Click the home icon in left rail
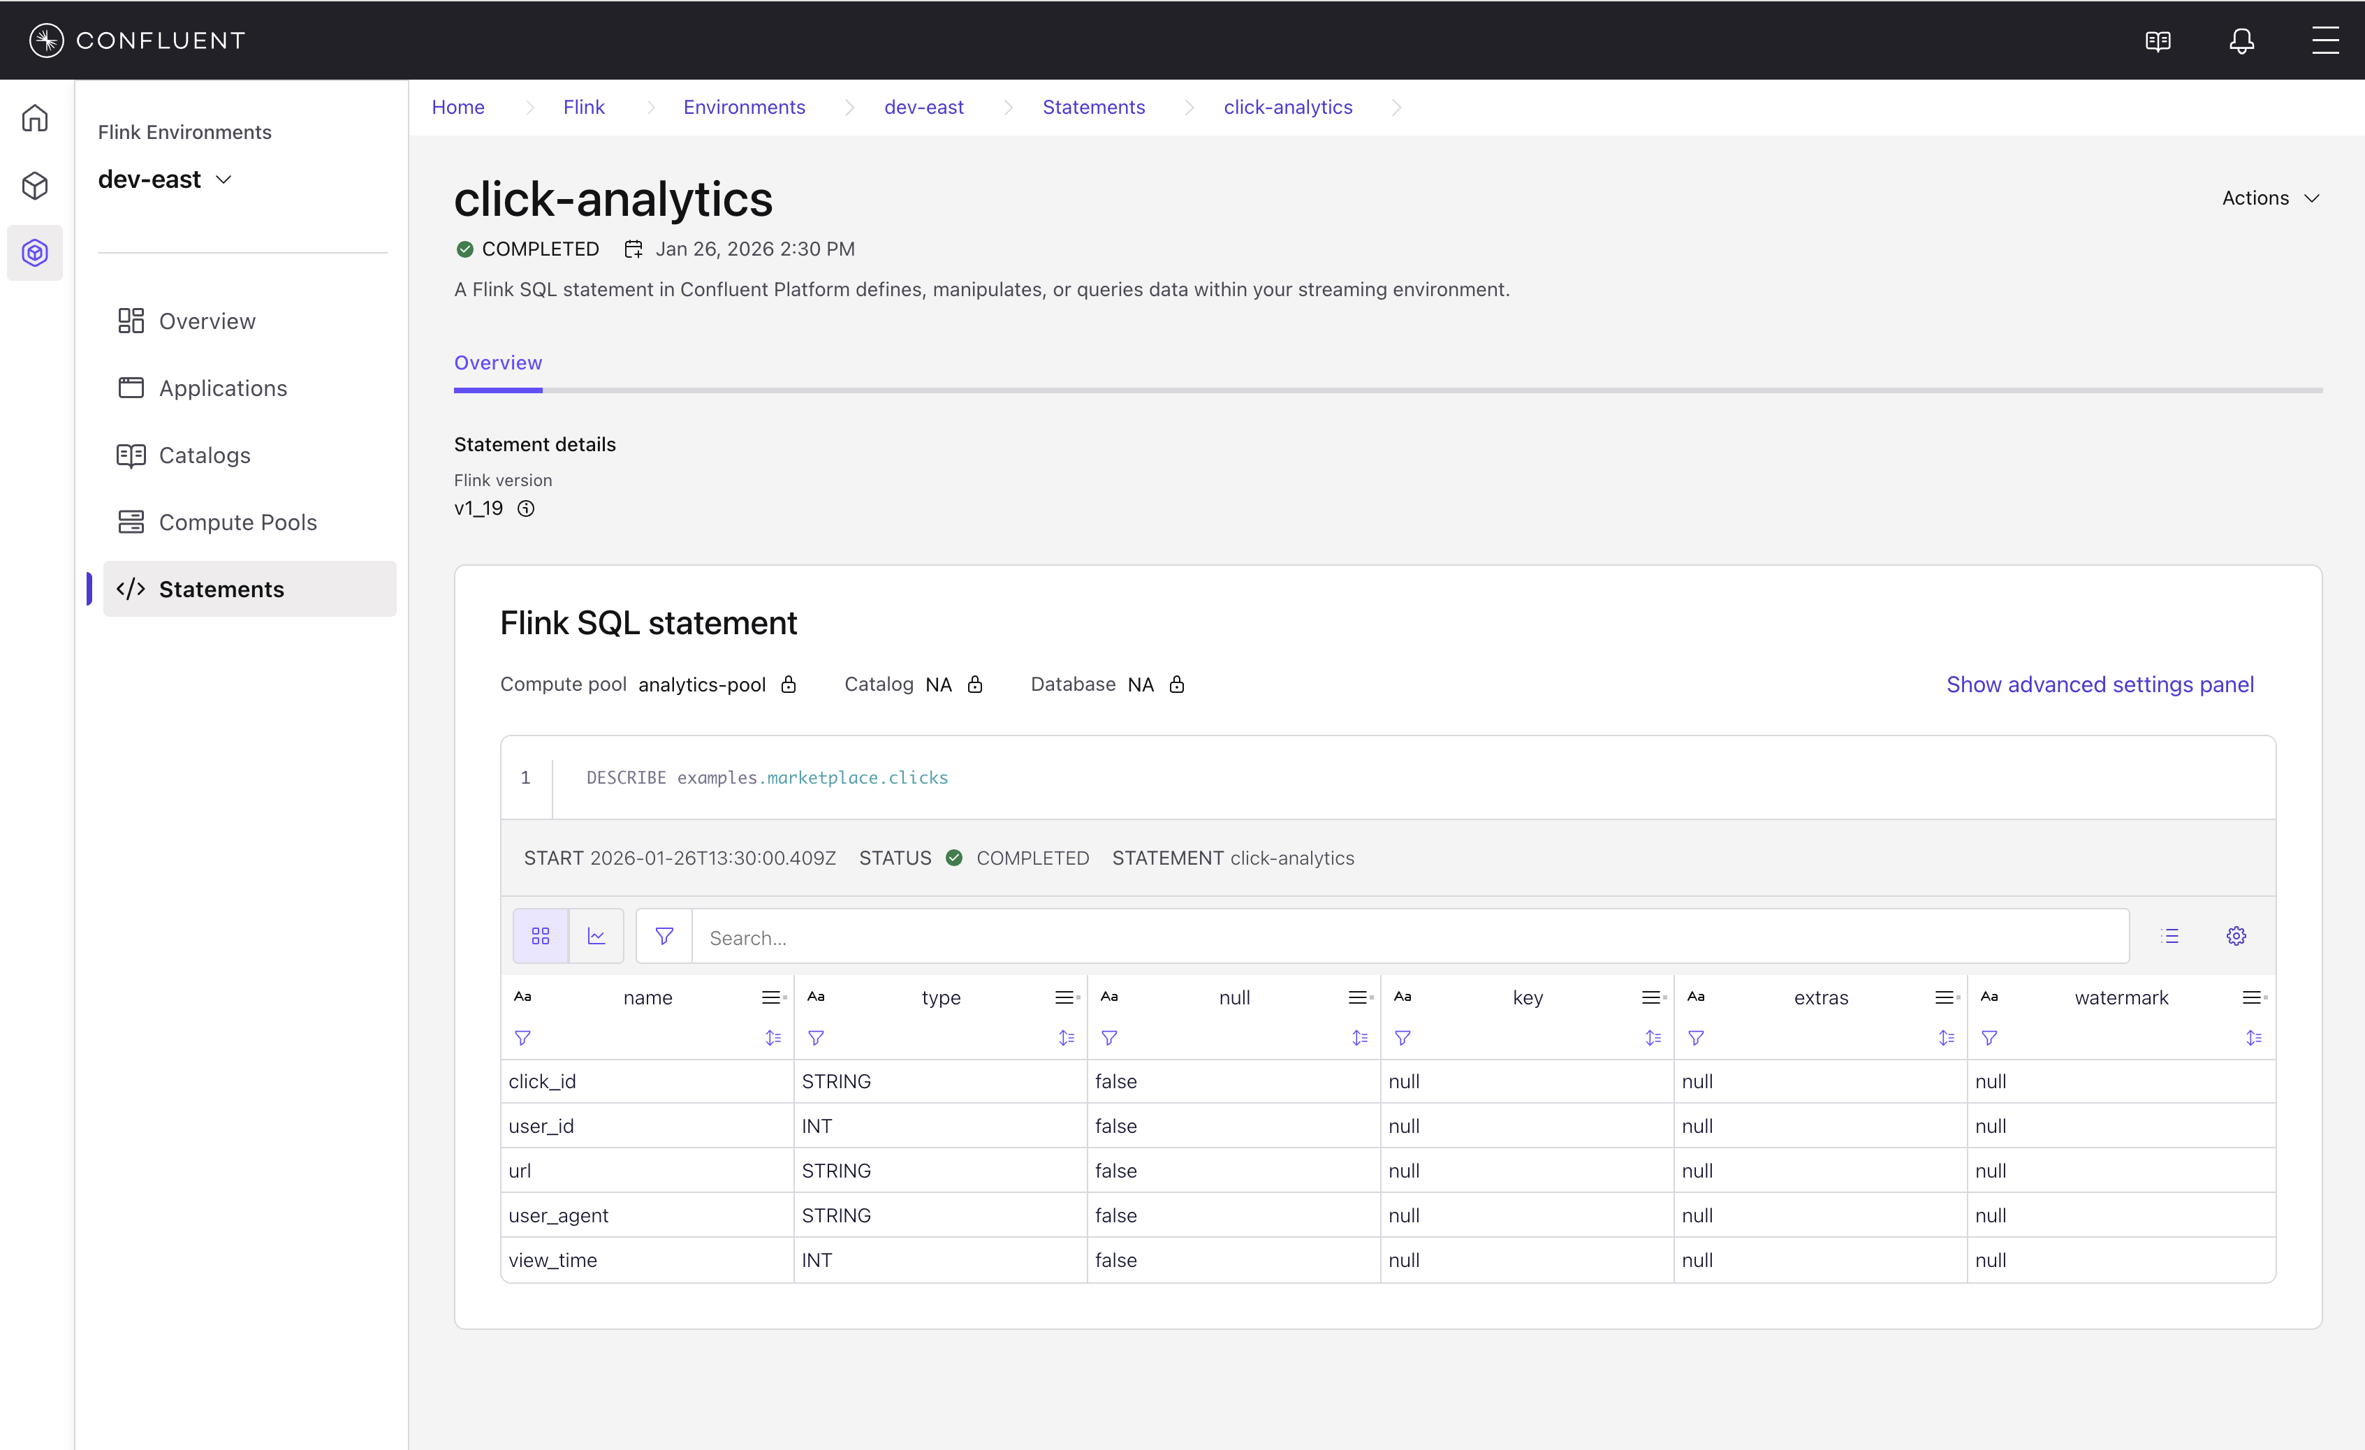Screen dimensions: 2365x1450 coord(36,118)
